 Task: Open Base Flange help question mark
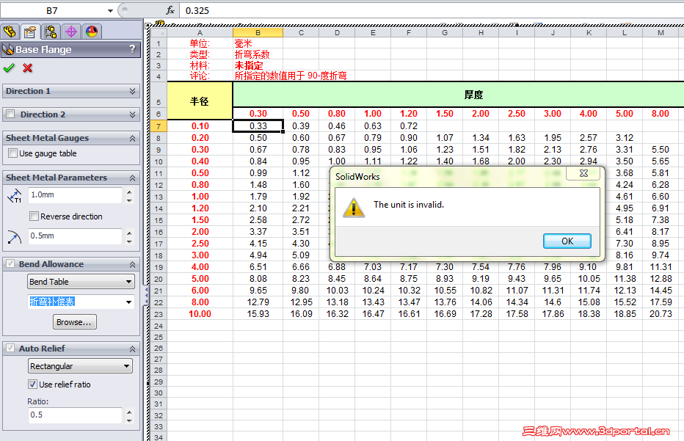tap(133, 49)
